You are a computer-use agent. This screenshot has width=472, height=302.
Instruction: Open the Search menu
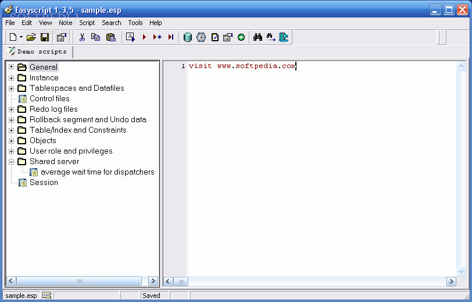pos(112,23)
